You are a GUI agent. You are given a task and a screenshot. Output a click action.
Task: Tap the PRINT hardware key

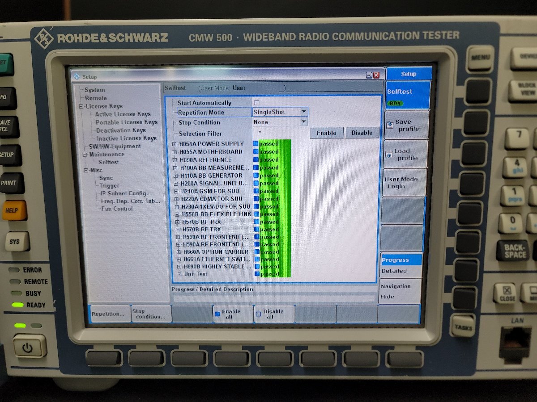(x=10, y=183)
